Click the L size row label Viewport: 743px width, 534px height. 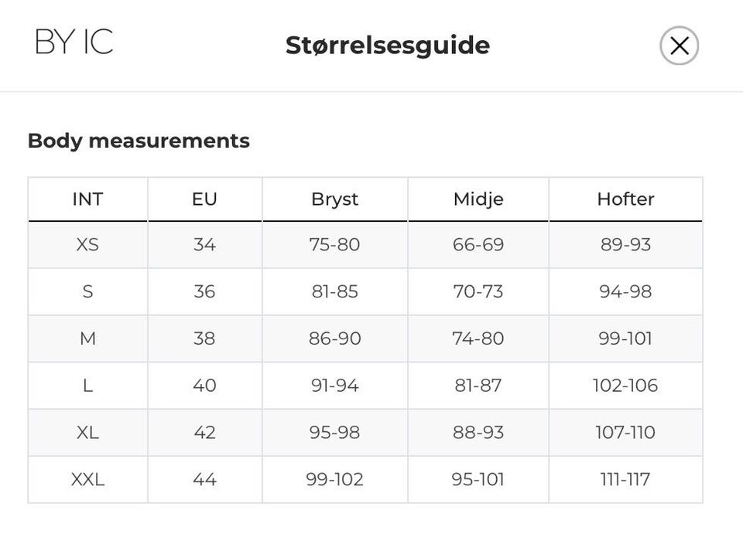coord(87,385)
